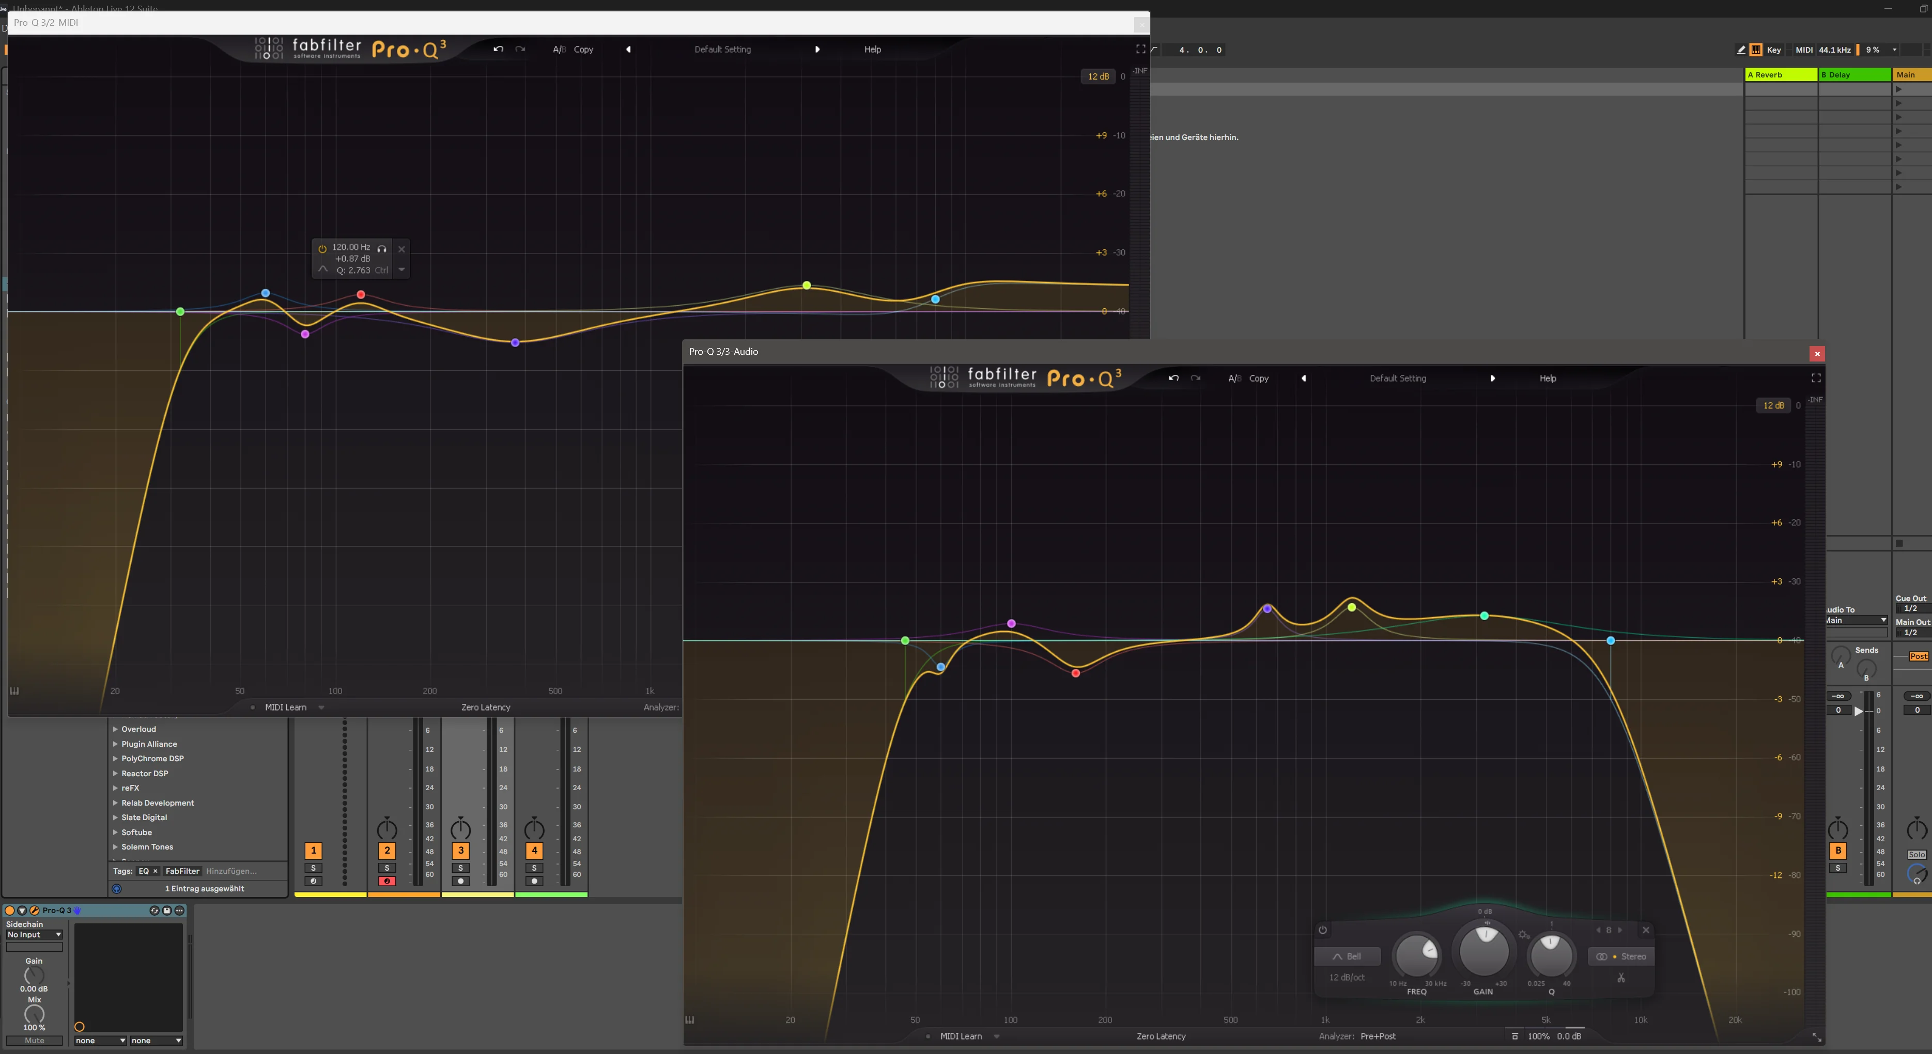The width and height of the screenshot is (1932, 1054).
Task: Disarm the record button on track 2
Action: tap(387, 881)
